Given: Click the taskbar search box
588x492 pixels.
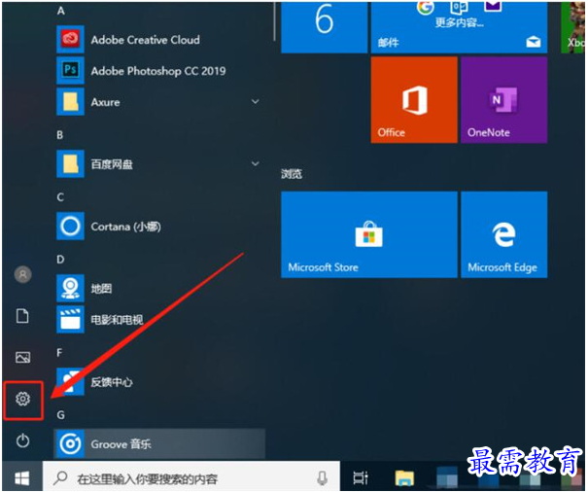Looking at the screenshot, I should (191, 478).
